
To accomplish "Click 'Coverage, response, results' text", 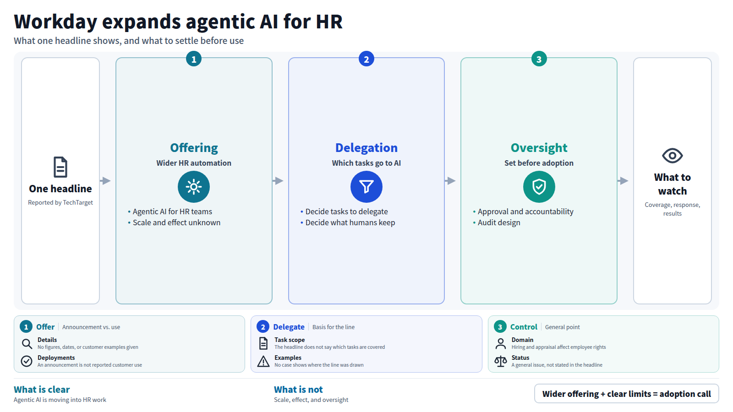I will (673, 209).
